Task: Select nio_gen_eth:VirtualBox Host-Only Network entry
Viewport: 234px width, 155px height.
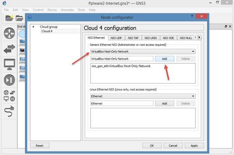Action: pos(121,66)
